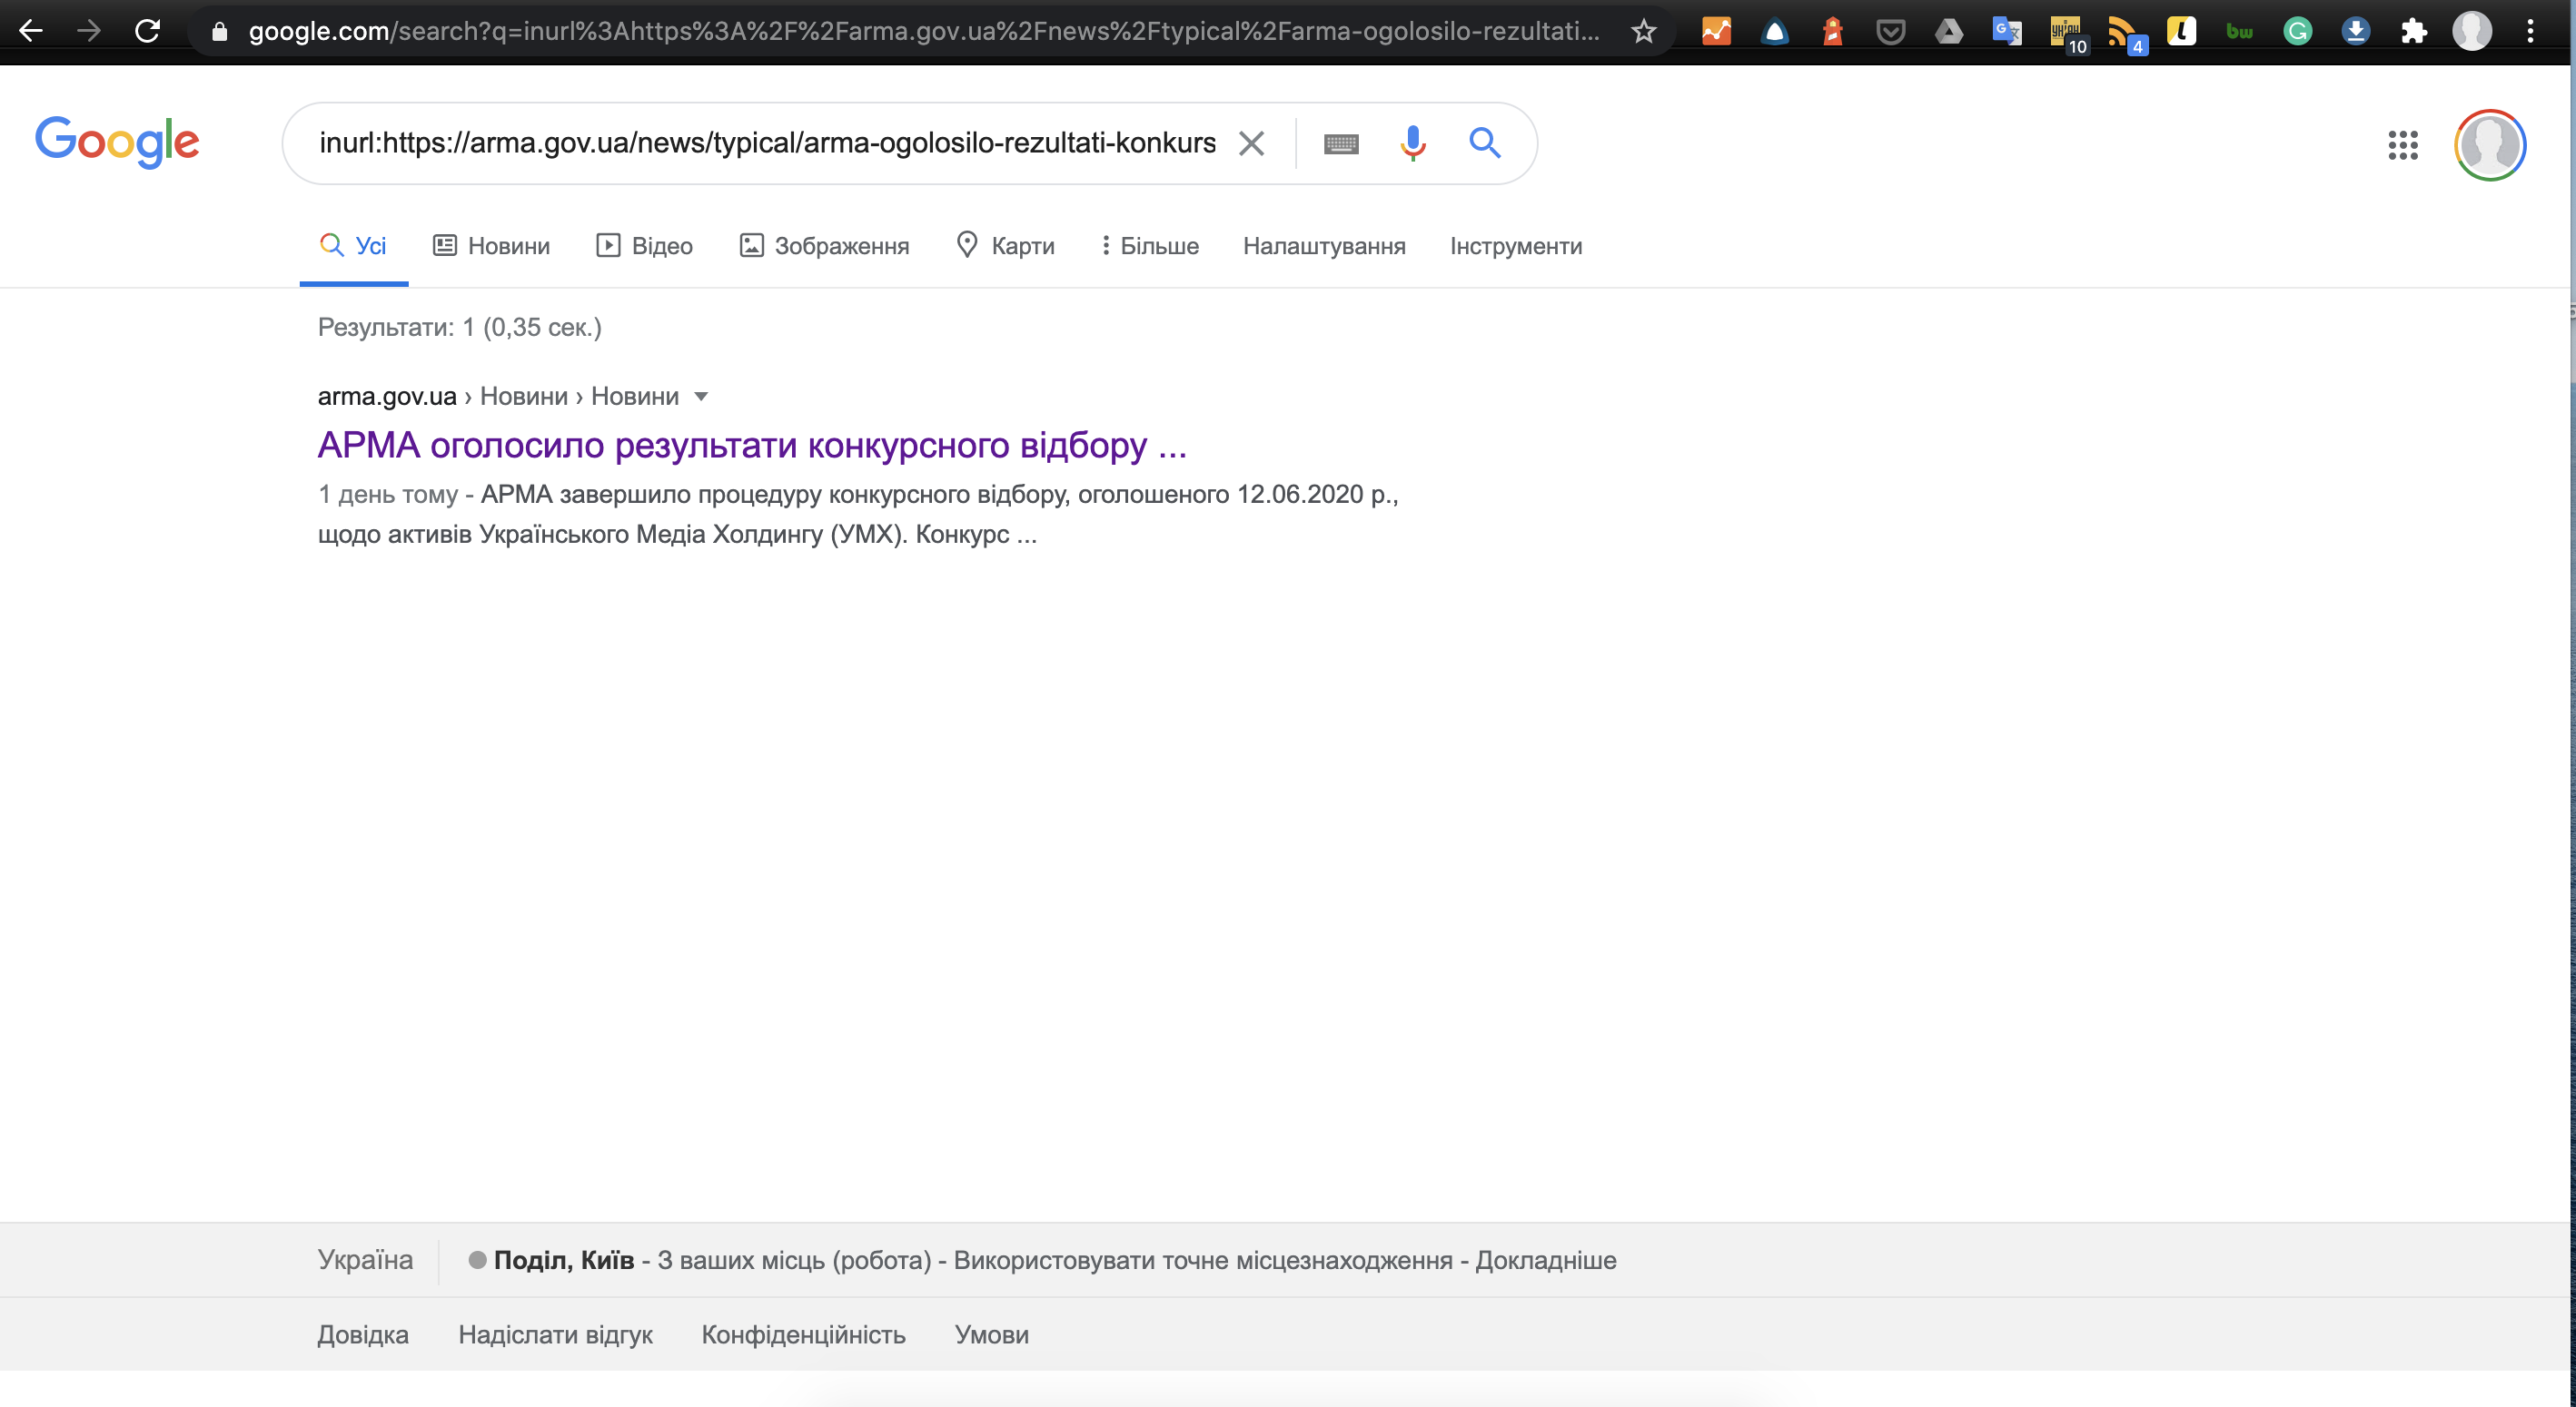
Task: Open the Chrome profile avatar in toolbar
Action: tap(2472, 31)
